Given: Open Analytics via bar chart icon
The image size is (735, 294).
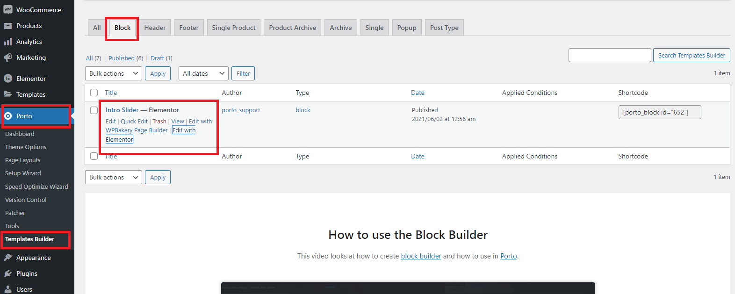Looking at the screenshot, I should click(8, 42).
